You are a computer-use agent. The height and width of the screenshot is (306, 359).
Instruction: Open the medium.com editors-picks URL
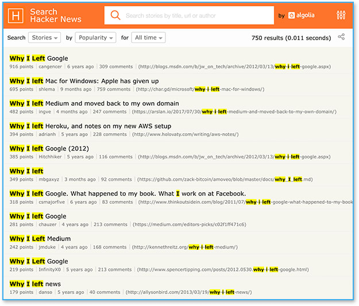click(190, 224)
